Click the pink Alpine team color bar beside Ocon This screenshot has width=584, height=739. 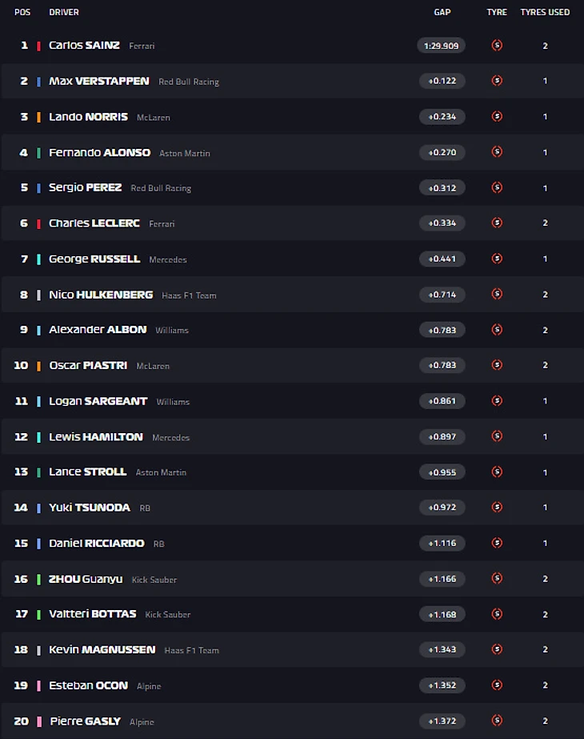point(38,685)
